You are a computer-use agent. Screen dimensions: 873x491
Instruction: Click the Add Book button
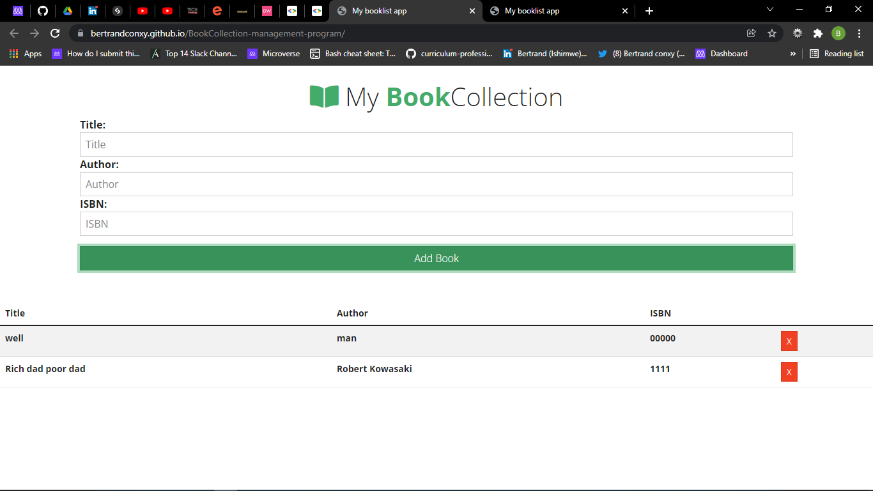coord(436,258)
